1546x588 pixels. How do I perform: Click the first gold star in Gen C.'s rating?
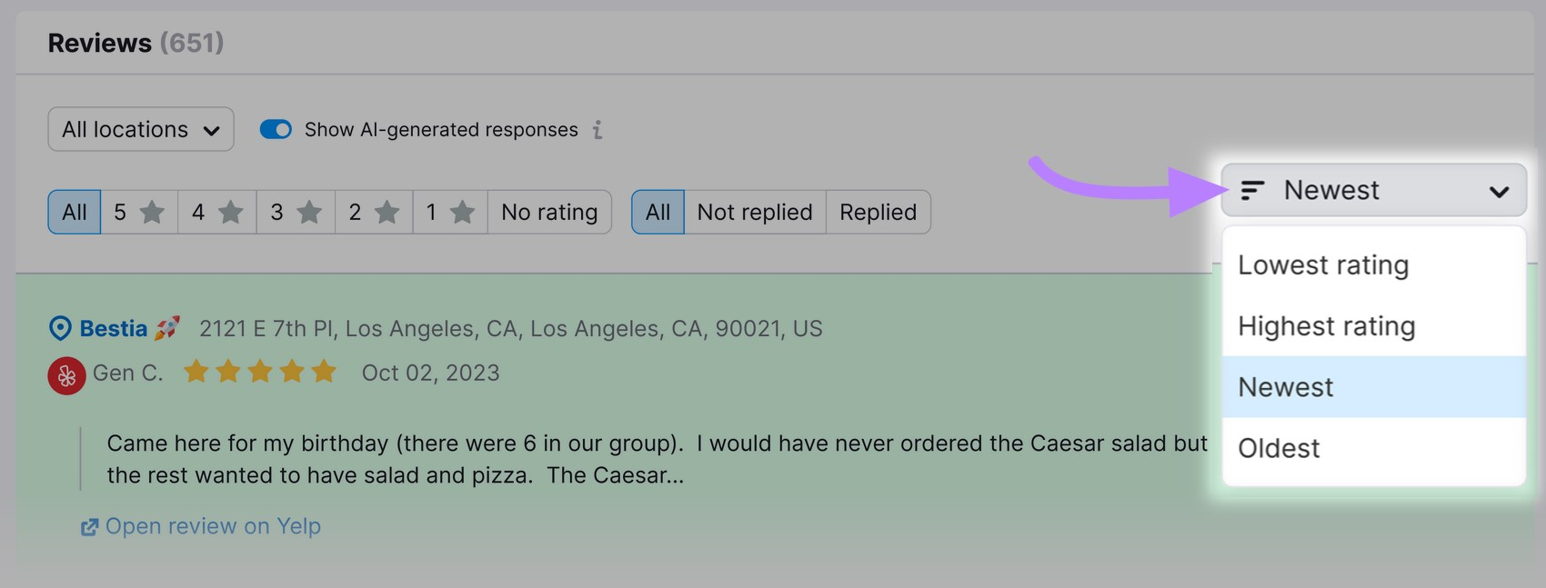coord(195,372)
